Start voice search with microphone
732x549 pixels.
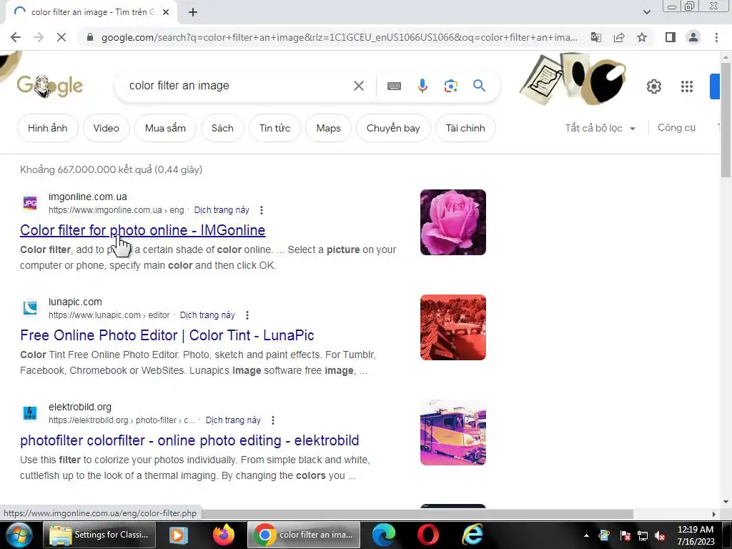422,86
